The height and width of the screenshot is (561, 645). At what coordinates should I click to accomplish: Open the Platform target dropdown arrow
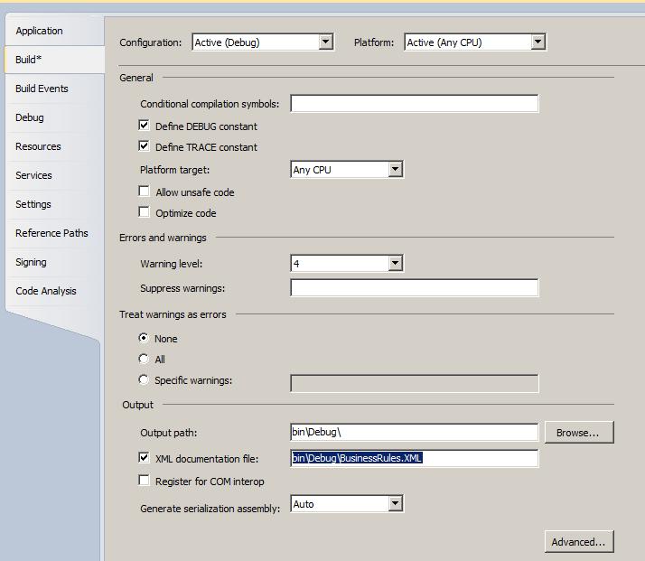(395, 169)
